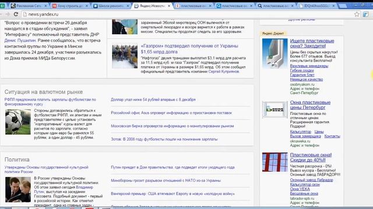
Task: Open the Гарантия 5лет ad link
Action: pos(302,75)
